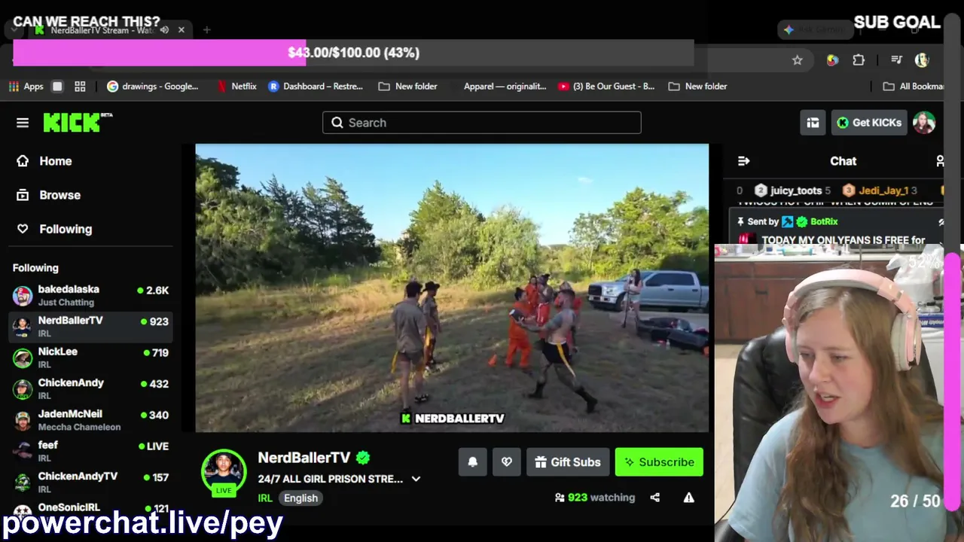
Task: Close the NerdBallerTV Stream tab
Action: [x=182, y=30]
